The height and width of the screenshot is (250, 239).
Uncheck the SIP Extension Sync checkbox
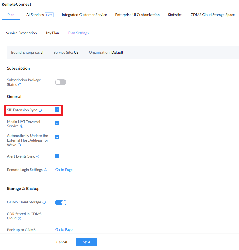pos(57,110)
